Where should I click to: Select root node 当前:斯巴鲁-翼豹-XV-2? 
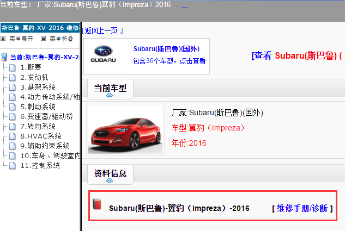[x=45, y=57]
